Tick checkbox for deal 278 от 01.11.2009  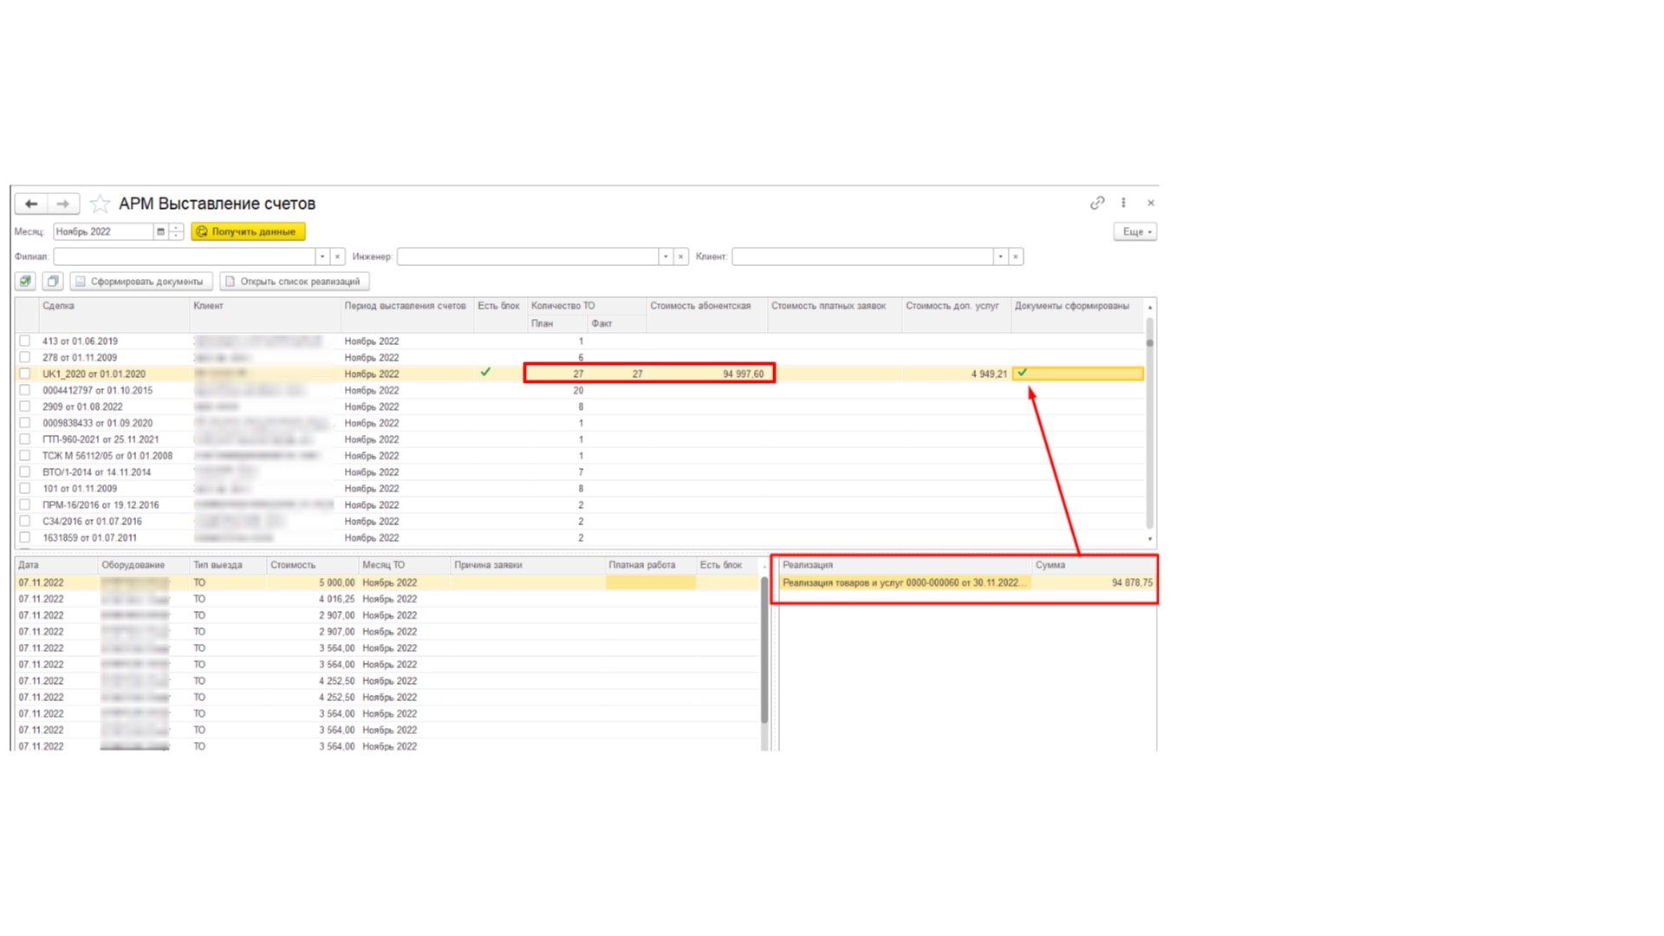pyautogui.click(x=25, y=358)
